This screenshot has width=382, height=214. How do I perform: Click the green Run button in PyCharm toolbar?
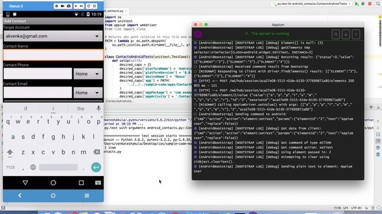tap(357, 4)
